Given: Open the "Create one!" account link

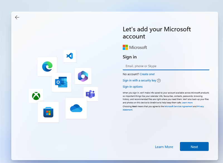Looking at the screenshot, I should pyautogui.click(x=147, y=74).
